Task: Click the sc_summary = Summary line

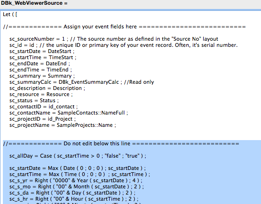Action: tap(42, 76)
